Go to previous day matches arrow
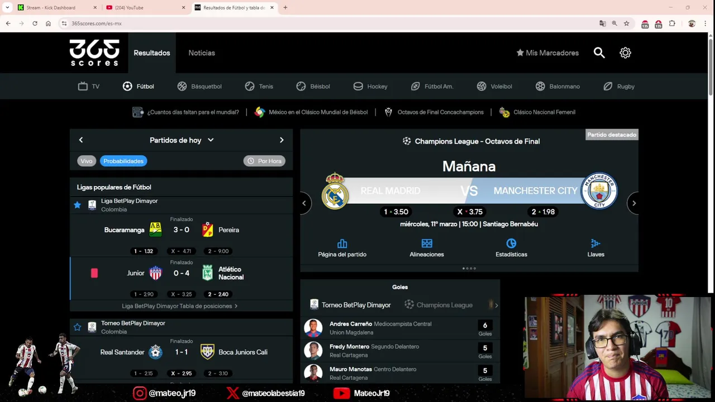This screenshot has width=715, height=402. pyautogui.click(x=80, y=140)
